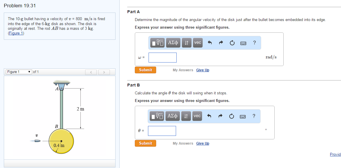The width and height of the screenshot is (341, 168).
Task: Click the angle theta answer input box
Action: pyautogui.click(x=162, y=131)
